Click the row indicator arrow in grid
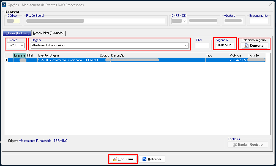The height and width of the screenshot is (166, 276). tap(7, 60)
